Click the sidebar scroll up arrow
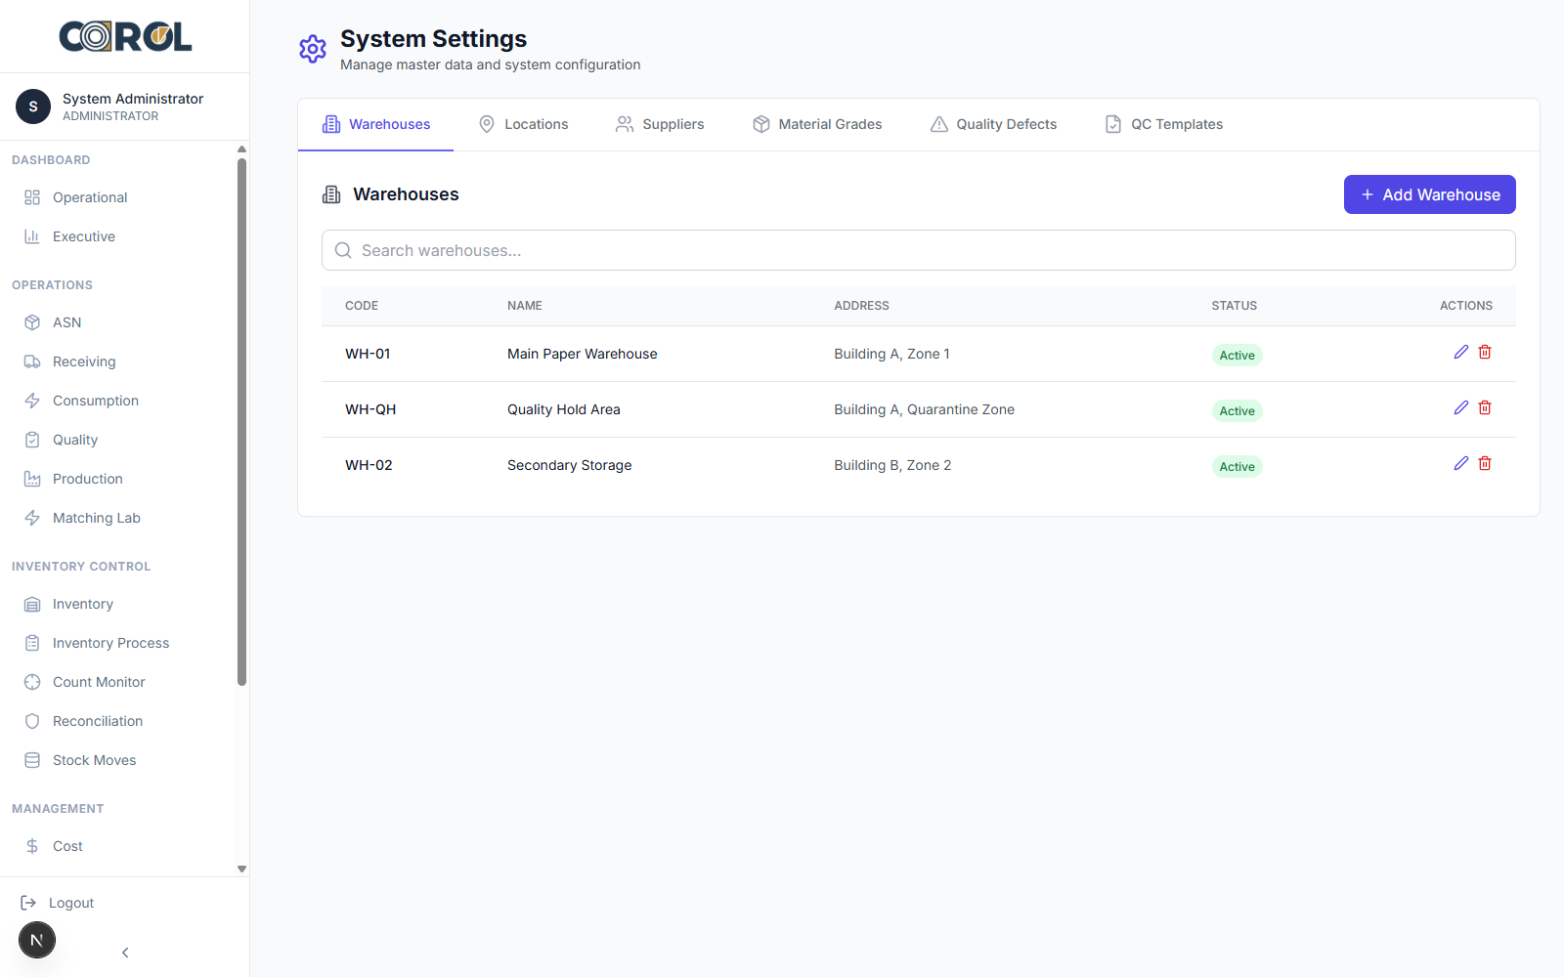Viewport: 1564px width, 977px height. click(x=241, y=149)
